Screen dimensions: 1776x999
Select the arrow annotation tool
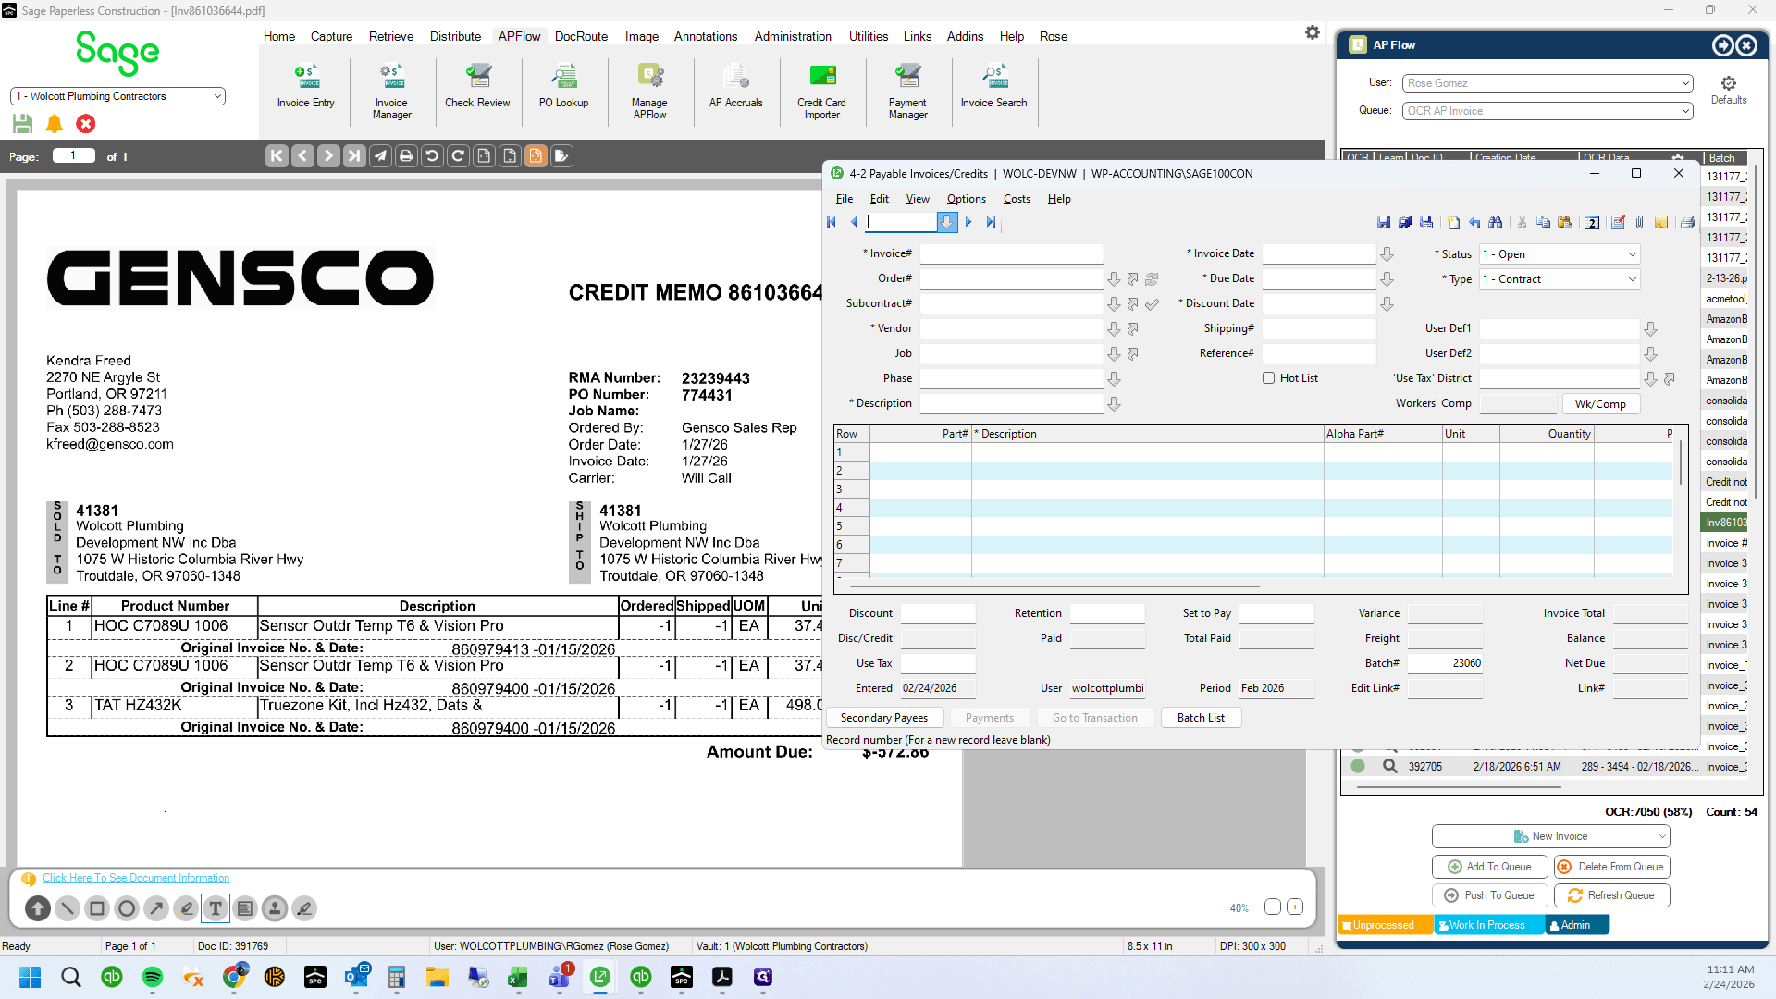[x=156, y=908]
